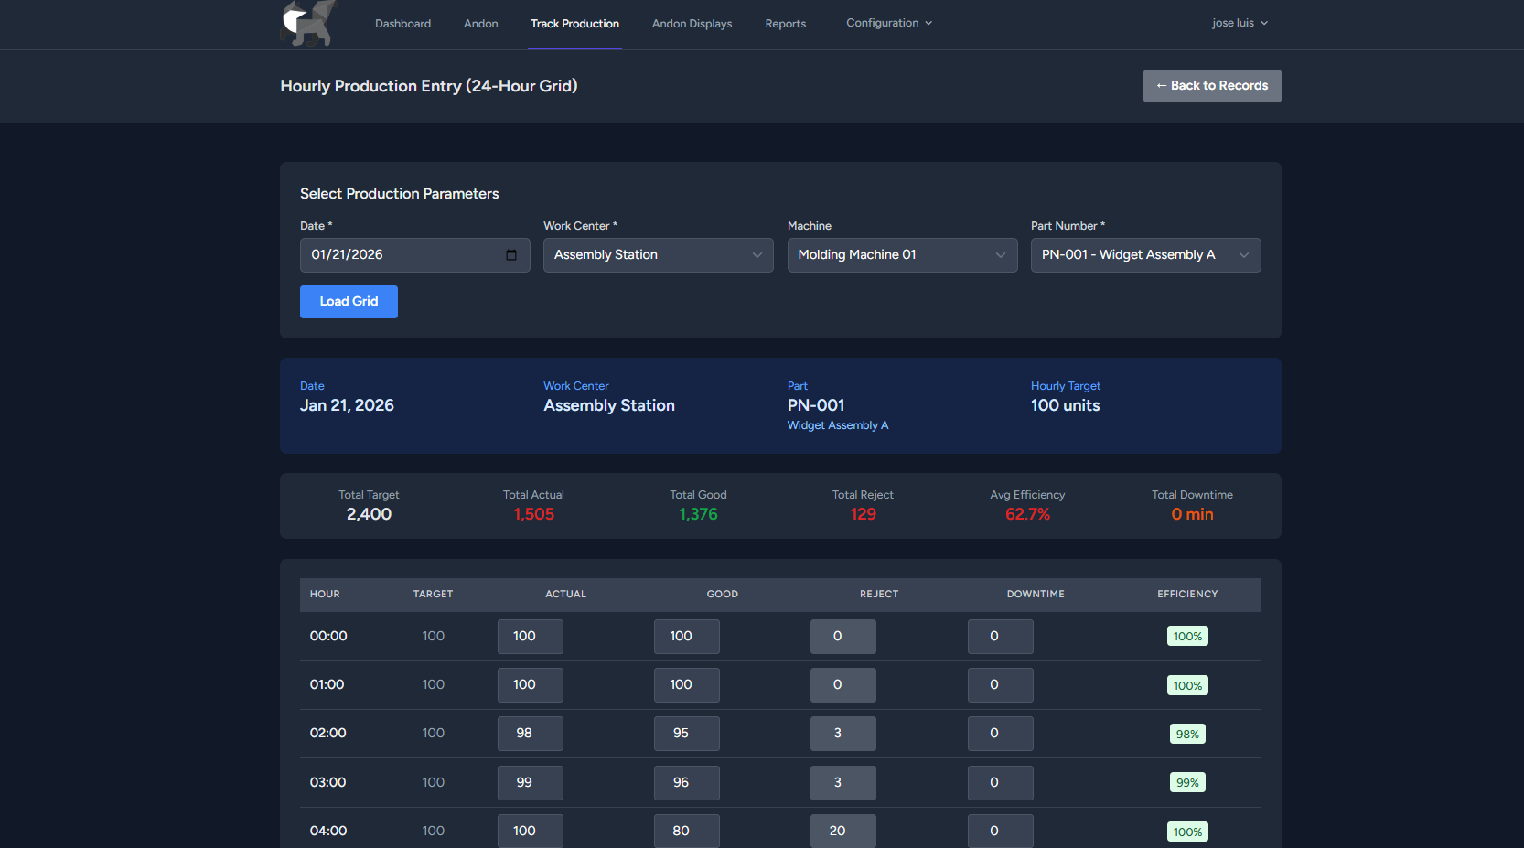Open the Part Number dropdown
Screen dimensions: 1524x848
coord(1144,255)
